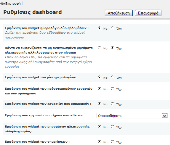Select Ναι for pending tasks widget

point(99,104)
